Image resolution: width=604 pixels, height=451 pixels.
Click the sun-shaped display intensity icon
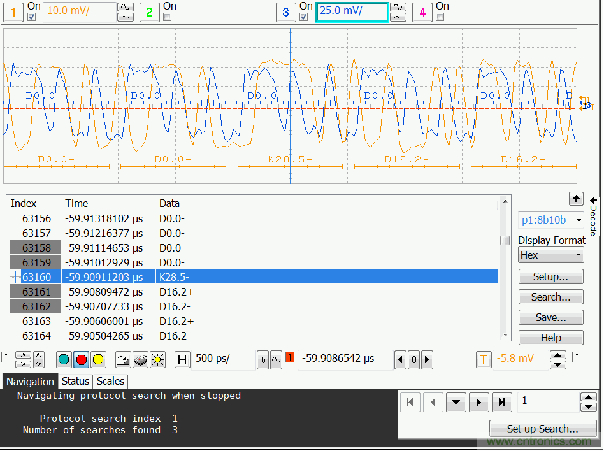click(x=157, y=359)
